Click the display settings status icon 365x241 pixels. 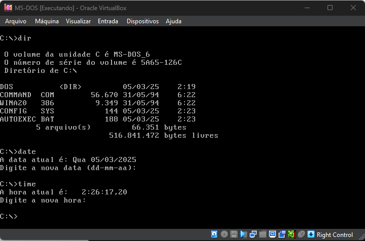coord(272,234)
